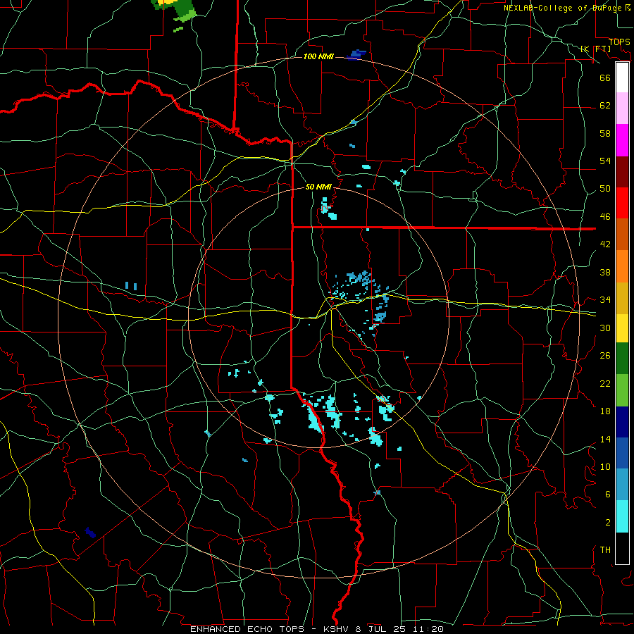Viewport: 634px width, 634px height.
Task: Click the 50 legend value
Action: coord(605,189)
